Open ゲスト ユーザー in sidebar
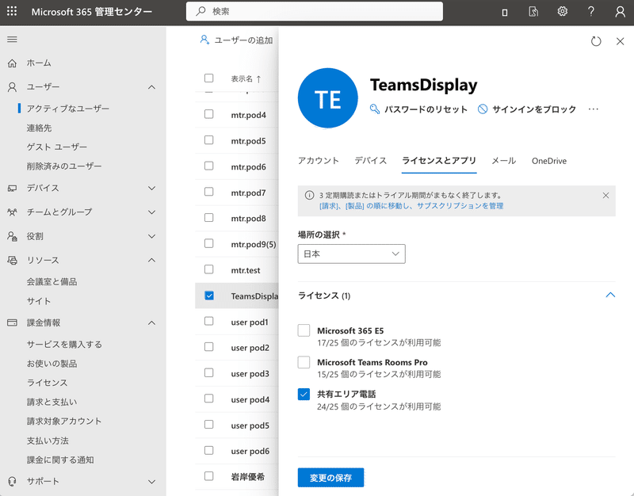The image size is (634, 496). 56,147
